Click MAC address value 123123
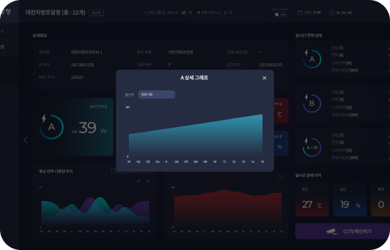Screen dimensions: 390x250 point(77,77)
